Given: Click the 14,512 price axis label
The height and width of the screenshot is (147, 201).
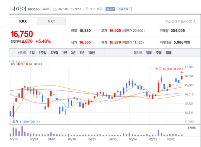Looking at the screenshot, I should [x=189, y=94].
